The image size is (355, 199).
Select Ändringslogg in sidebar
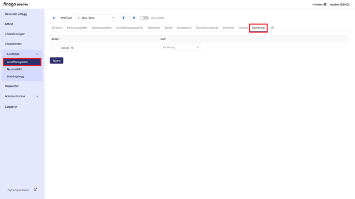(15, 76)
